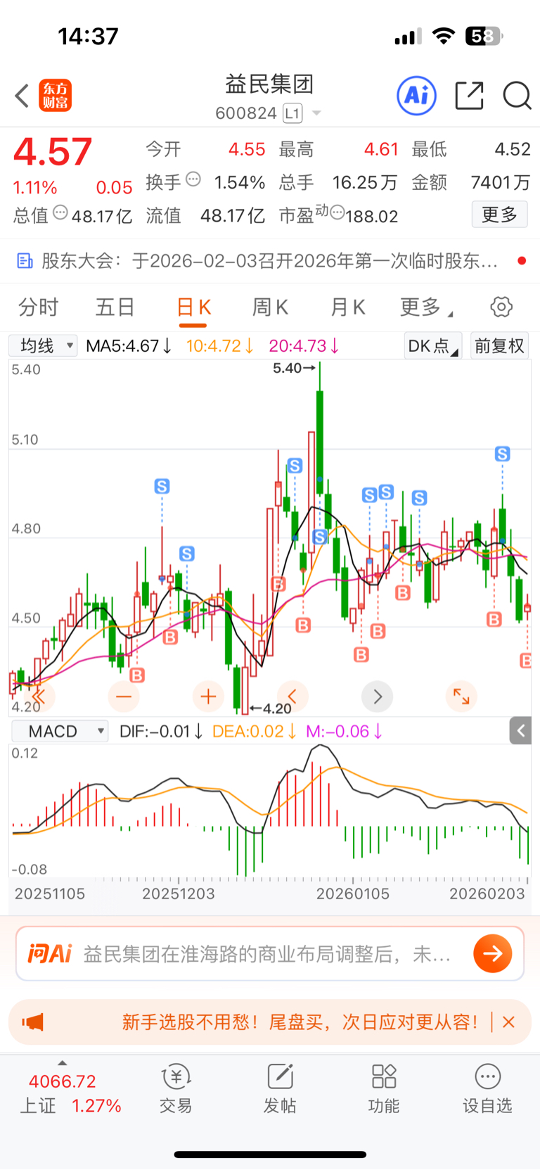
Task: Click the 总值 info bubble icon
Action: click(60, 212)
